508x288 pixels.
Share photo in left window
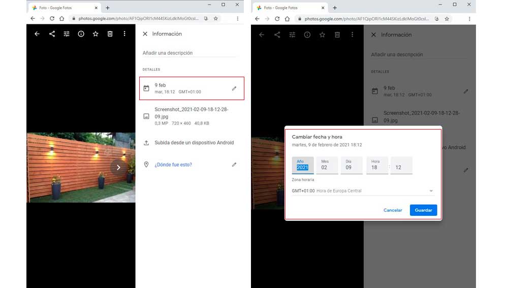coord(52,34)
